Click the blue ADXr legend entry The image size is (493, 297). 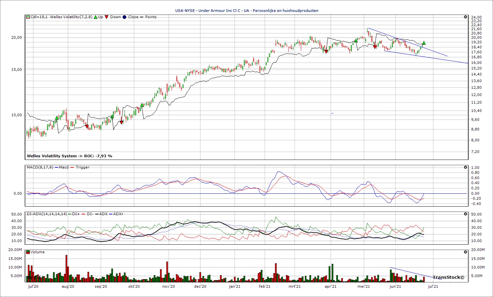116,214
